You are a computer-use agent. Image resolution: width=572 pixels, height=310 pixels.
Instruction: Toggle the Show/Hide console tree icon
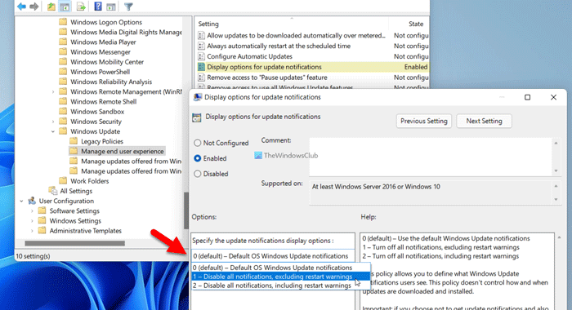(x=65, y=7)
